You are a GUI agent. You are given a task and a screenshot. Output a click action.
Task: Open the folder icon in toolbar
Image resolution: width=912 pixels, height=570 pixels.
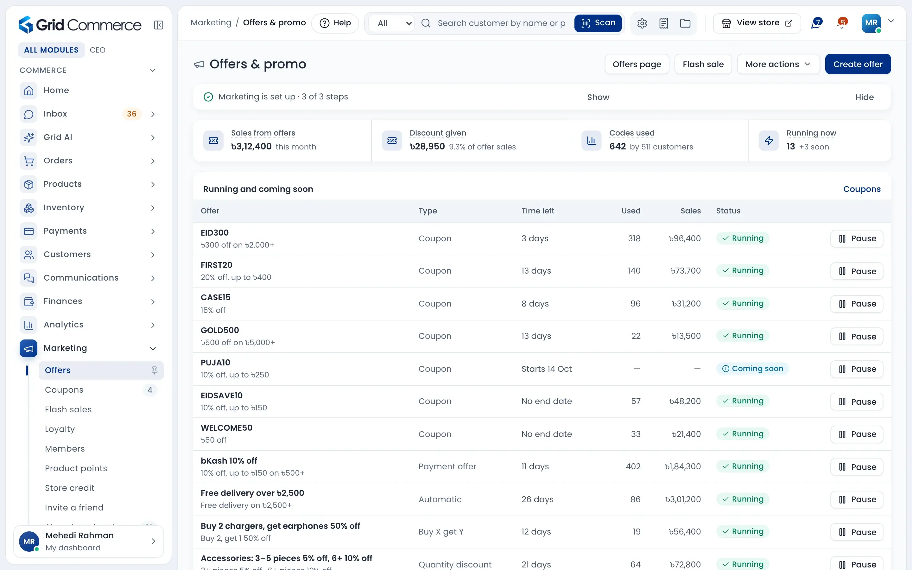[685, 23]
